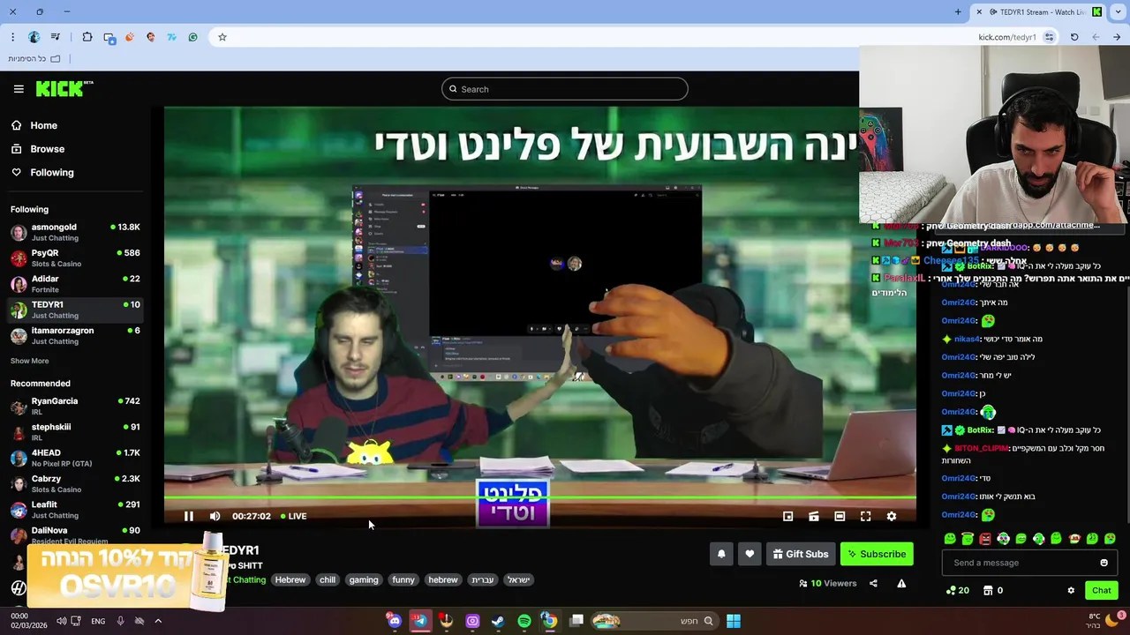Select the lowercase hebrew tag
The image size is (1130, 635).
pyautogui.click(x=443, y=579)
